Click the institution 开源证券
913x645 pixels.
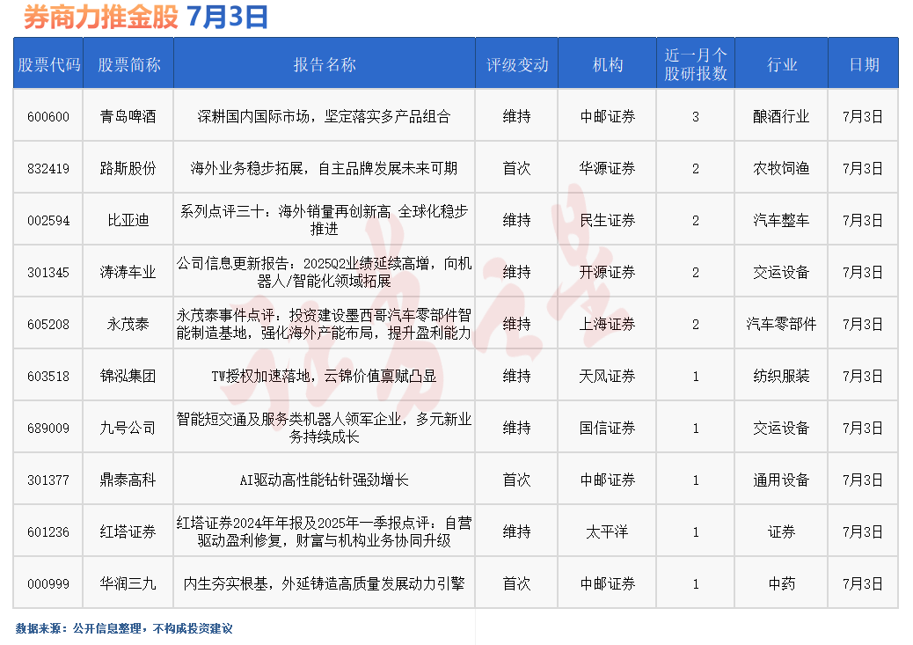pos(607,272)
